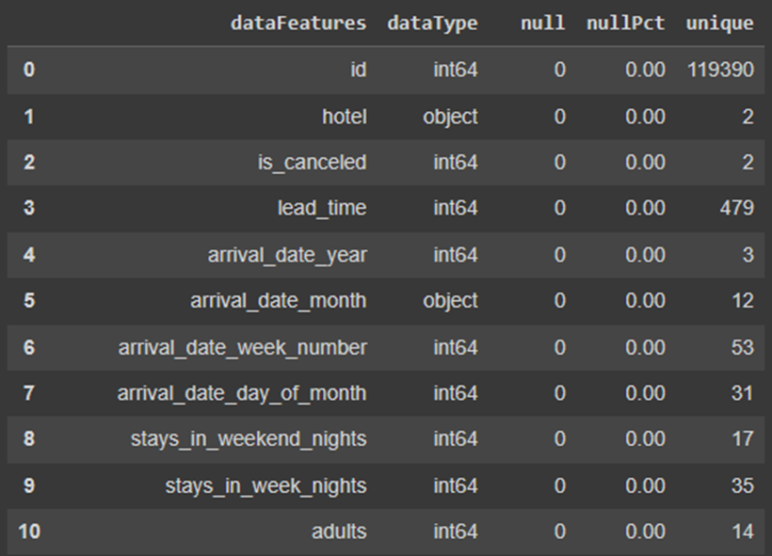Select the arrival_date_year row label
The height and width of the screenshot is (556, 772).
tap(290, 254)
